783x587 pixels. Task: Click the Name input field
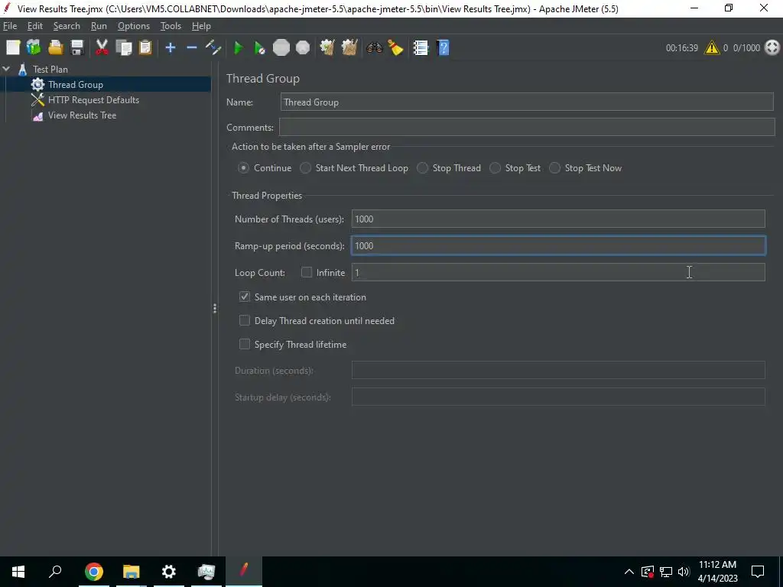point(527,102)
